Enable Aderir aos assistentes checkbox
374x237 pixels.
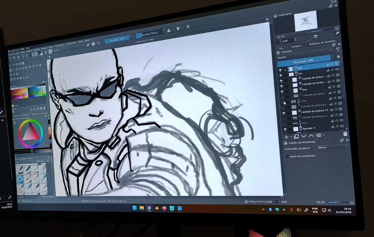(x=287, y=156)
